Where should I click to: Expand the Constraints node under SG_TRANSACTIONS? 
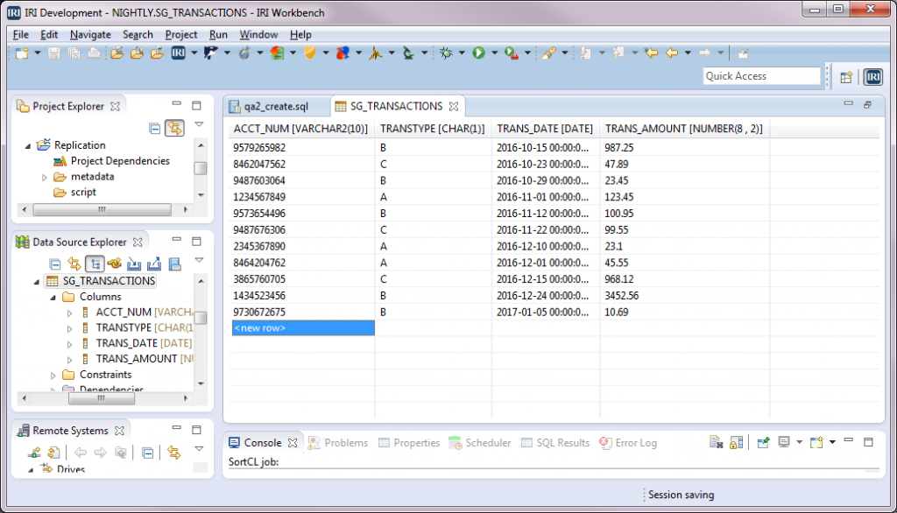tap(53, 374)
